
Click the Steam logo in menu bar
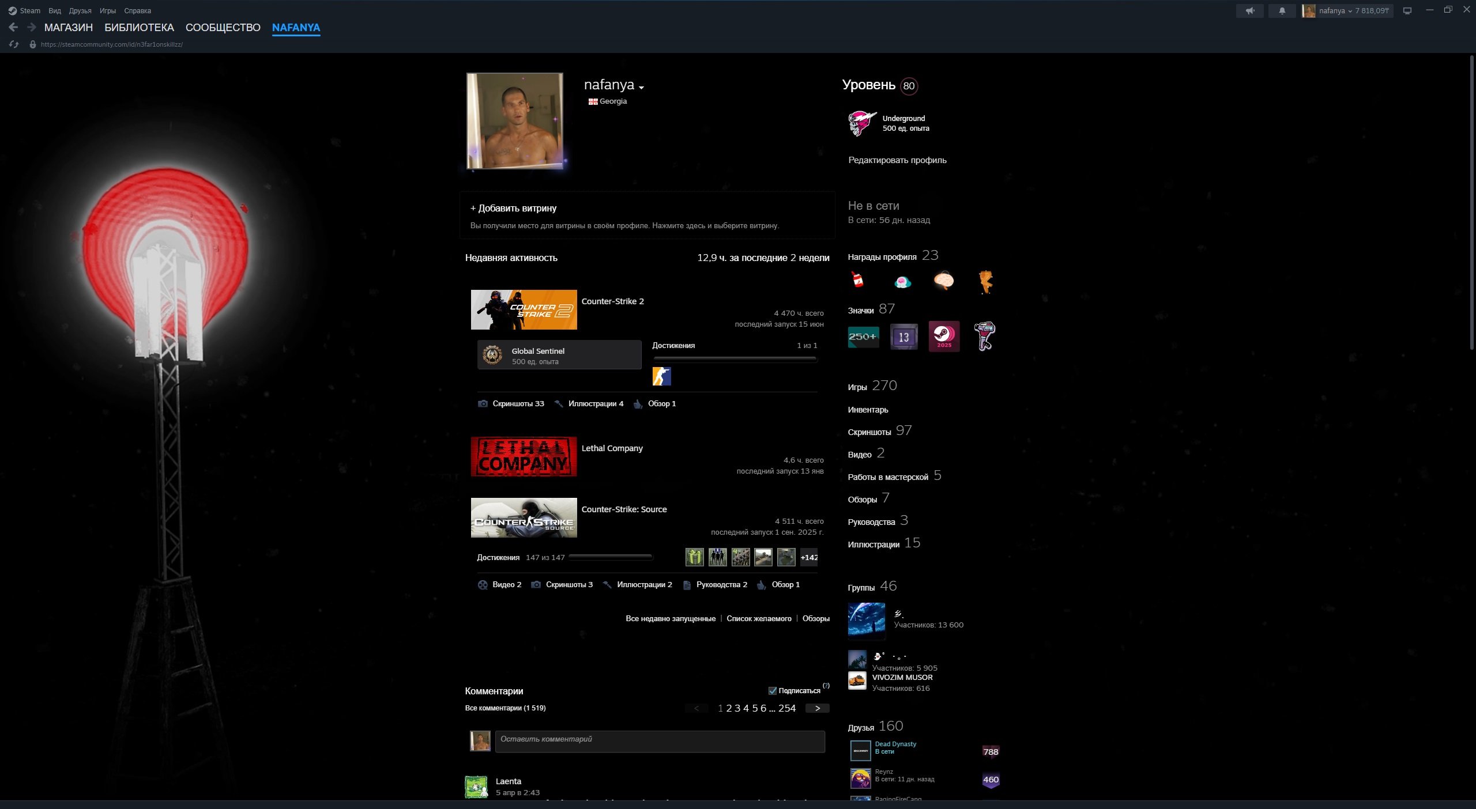coord(13,10)
